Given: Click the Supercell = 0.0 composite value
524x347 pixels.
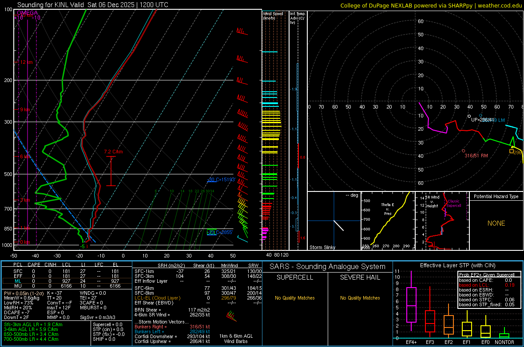Looking at the screenshot, I should [x=107, y=324].
